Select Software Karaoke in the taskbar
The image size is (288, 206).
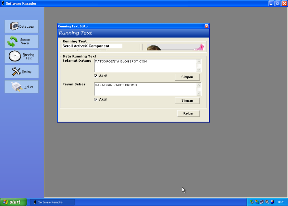pos(52,202)
